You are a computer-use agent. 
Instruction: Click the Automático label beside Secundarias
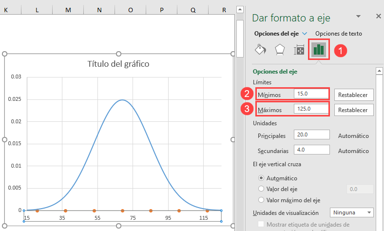point(353,151)
